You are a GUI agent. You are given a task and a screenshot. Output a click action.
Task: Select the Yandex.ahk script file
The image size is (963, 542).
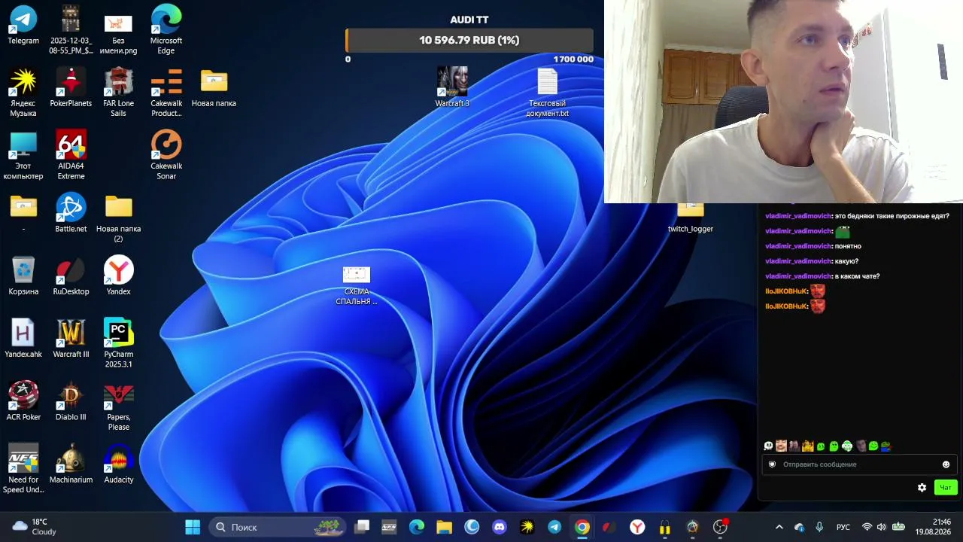click(x=23, y=338)
